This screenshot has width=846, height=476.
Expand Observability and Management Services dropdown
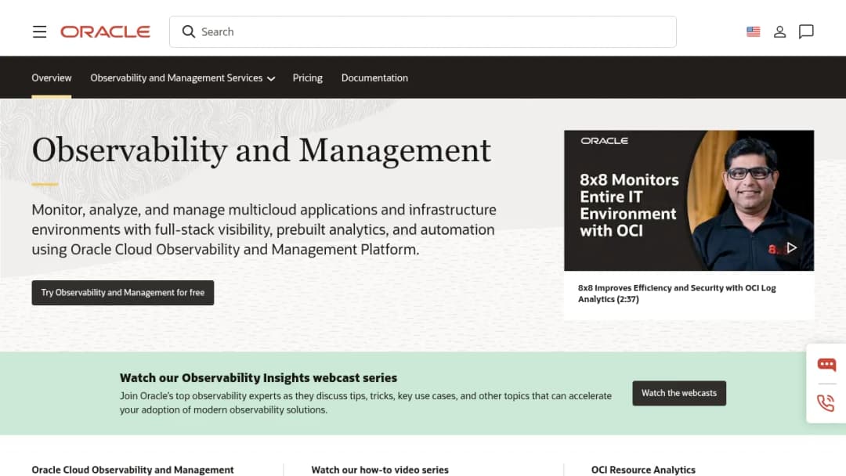point(183,78)
